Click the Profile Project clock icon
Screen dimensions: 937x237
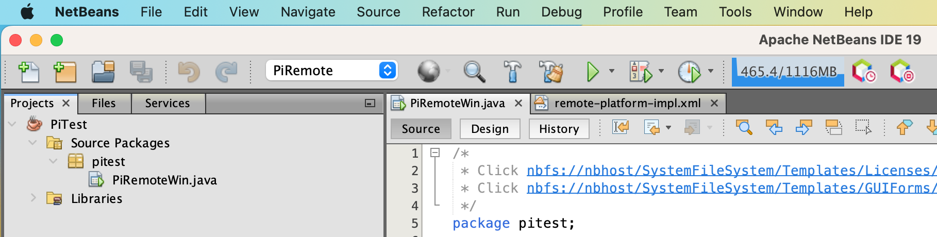pos(689,72)
